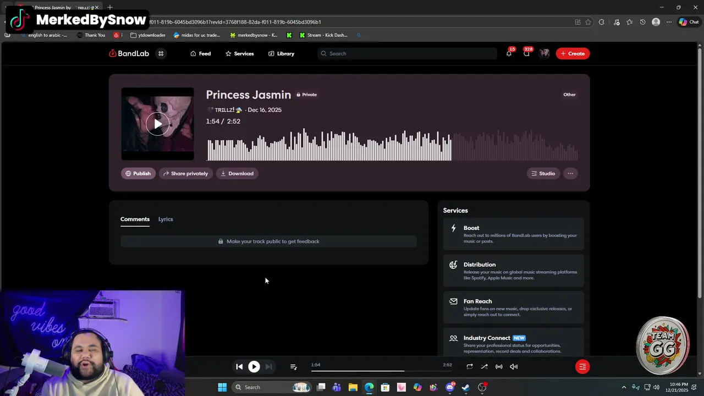
Task: Click the BandLab search field
Action: 407,53
